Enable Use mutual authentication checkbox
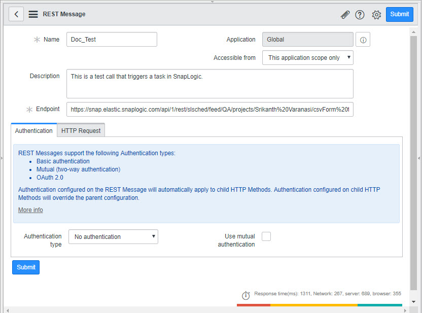Screen dimensions: 422x313 point(266,236)
